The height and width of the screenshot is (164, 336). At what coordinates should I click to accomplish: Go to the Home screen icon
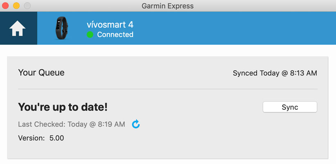pos(18,28)
